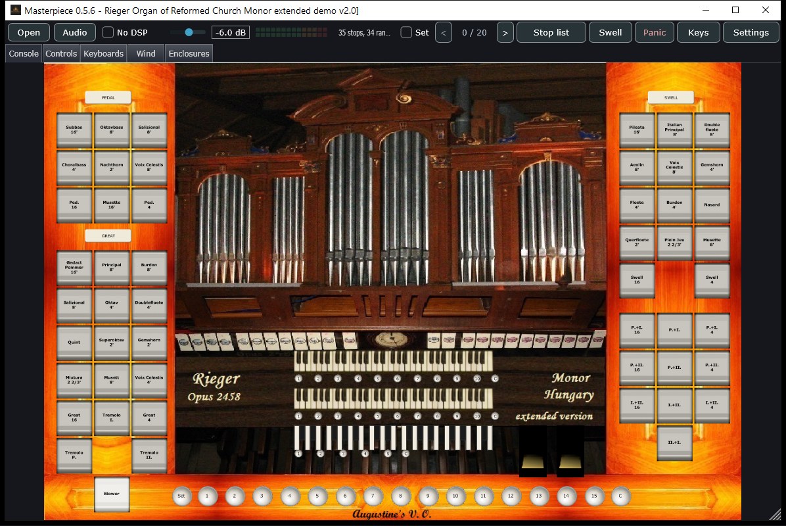Switch to the Wind tab
The image size is (786, 526).
pos(146,54)
